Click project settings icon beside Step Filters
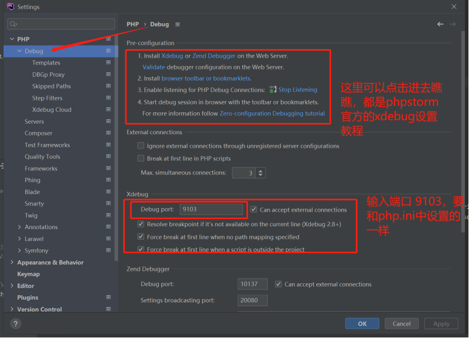 (x=108, y=98)
